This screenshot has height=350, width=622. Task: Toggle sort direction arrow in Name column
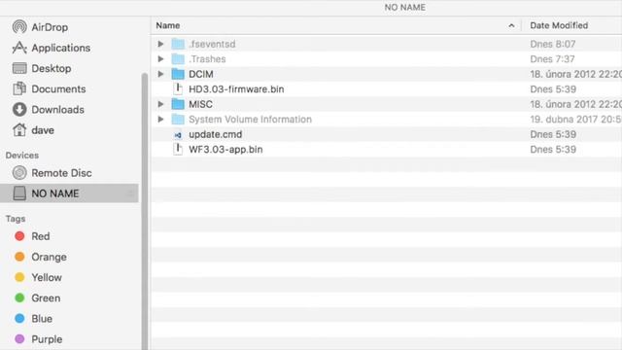[x=511, y=26]
